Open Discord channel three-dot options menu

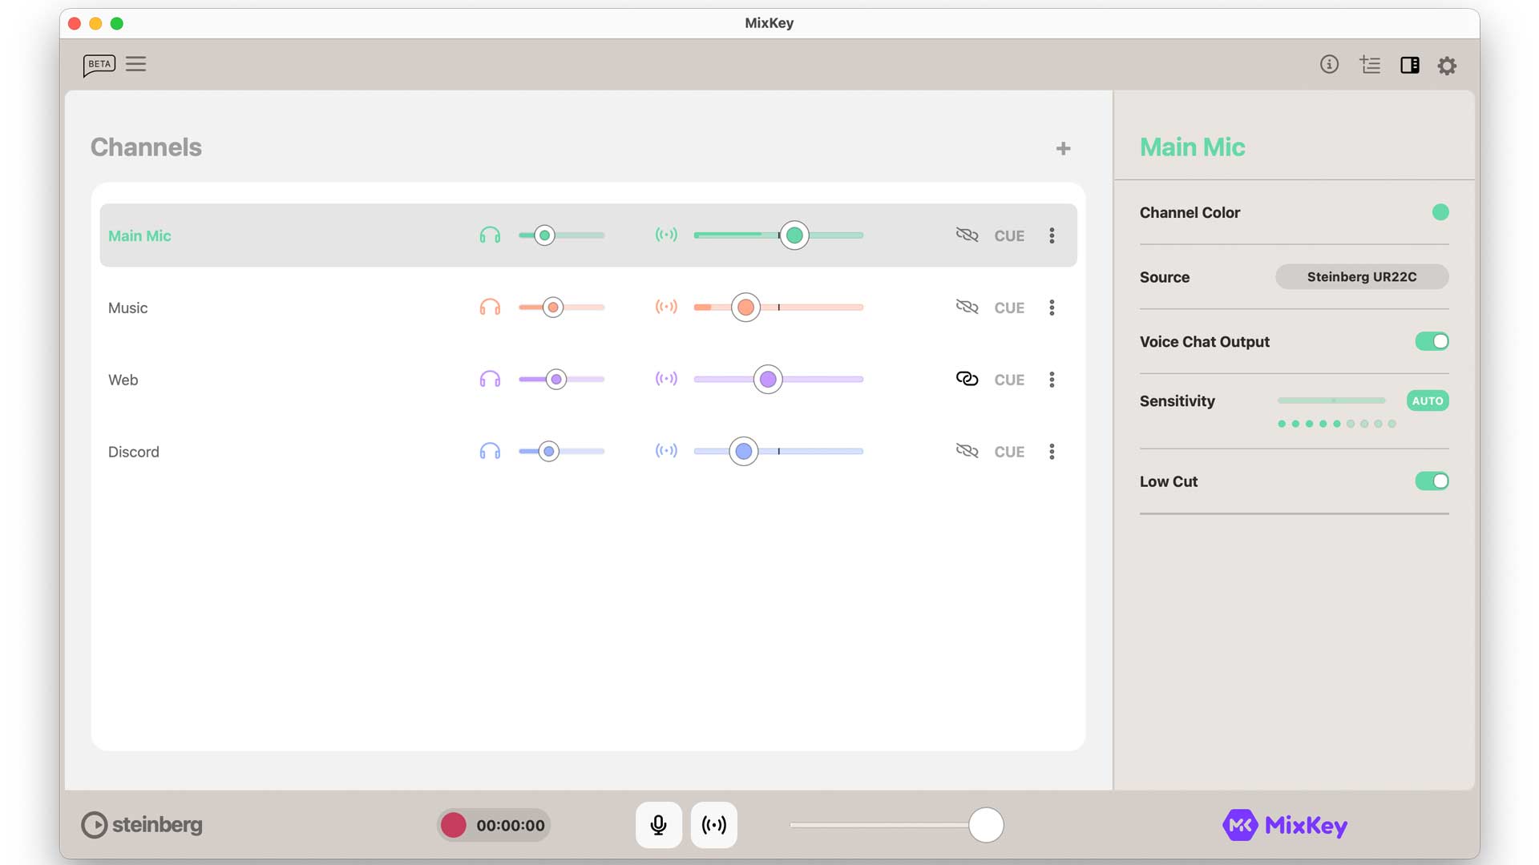point(1052,452)
